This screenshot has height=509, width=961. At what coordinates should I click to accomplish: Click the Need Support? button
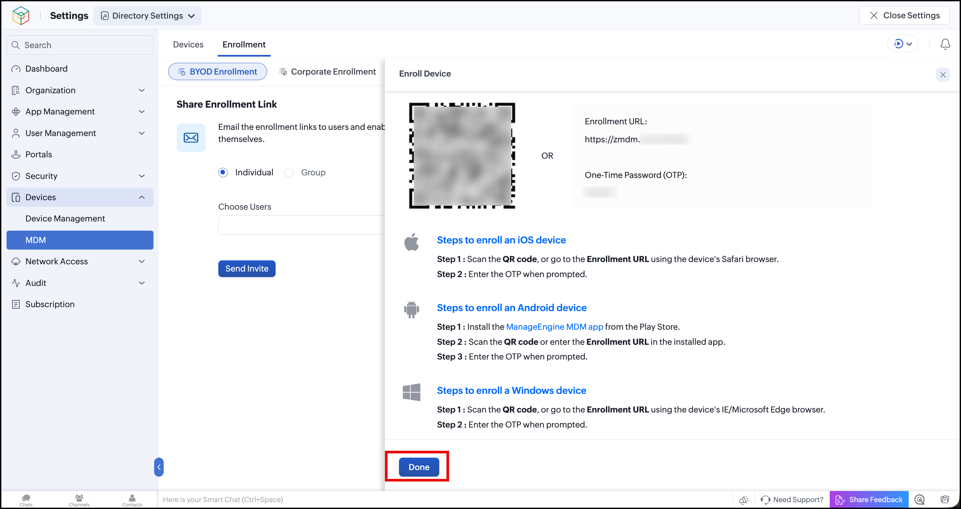[x=792, y=500]
